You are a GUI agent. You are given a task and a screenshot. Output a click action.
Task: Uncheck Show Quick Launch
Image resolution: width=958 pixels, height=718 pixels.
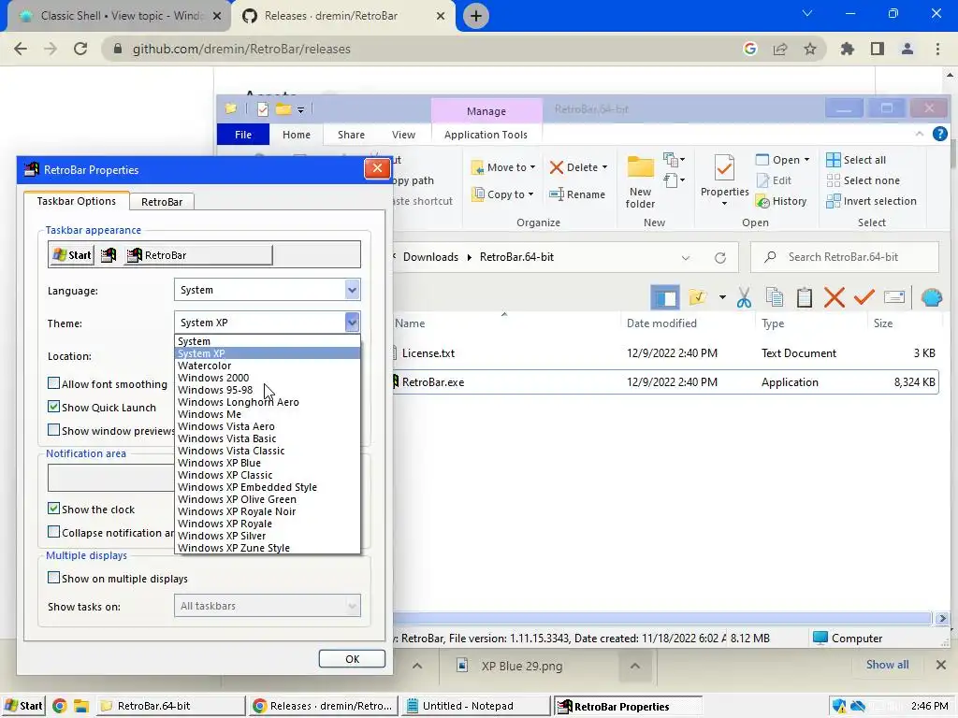[53, 407]
